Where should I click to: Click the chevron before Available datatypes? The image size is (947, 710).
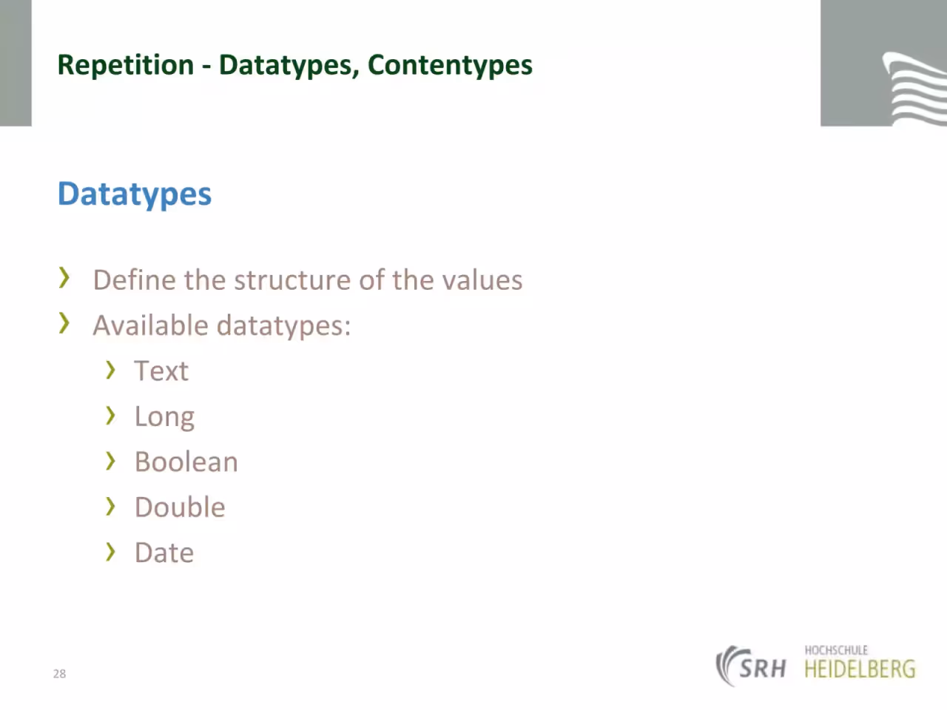64,323
